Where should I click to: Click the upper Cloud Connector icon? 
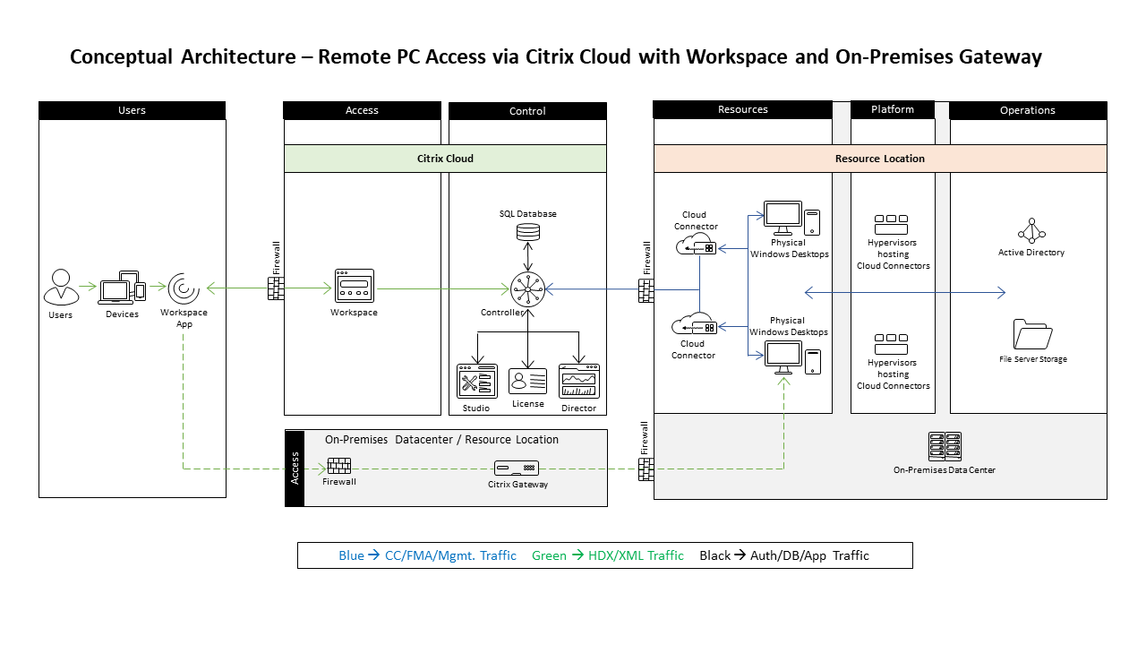coord(696,244)
